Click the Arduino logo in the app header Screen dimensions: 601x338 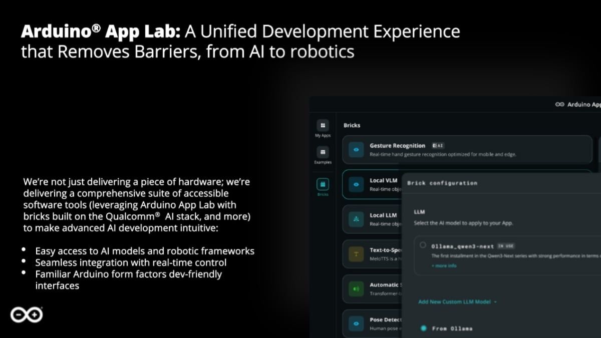560,105
